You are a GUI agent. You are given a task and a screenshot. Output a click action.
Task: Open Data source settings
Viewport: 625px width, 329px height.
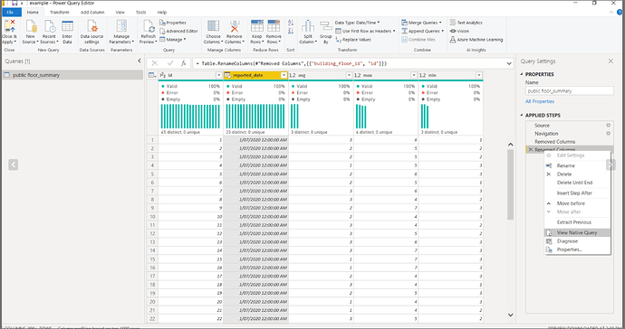92,26
